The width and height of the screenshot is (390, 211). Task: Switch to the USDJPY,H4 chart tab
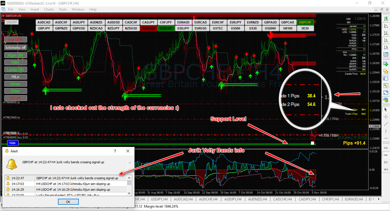159,199
